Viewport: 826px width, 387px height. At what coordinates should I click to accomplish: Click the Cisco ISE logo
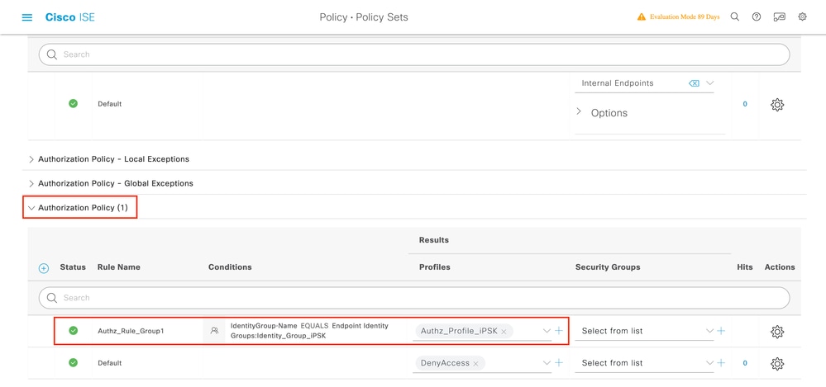click(70, 17)
